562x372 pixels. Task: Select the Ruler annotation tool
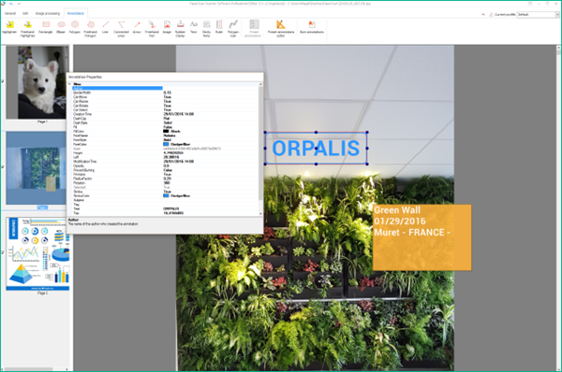point(219,27)
